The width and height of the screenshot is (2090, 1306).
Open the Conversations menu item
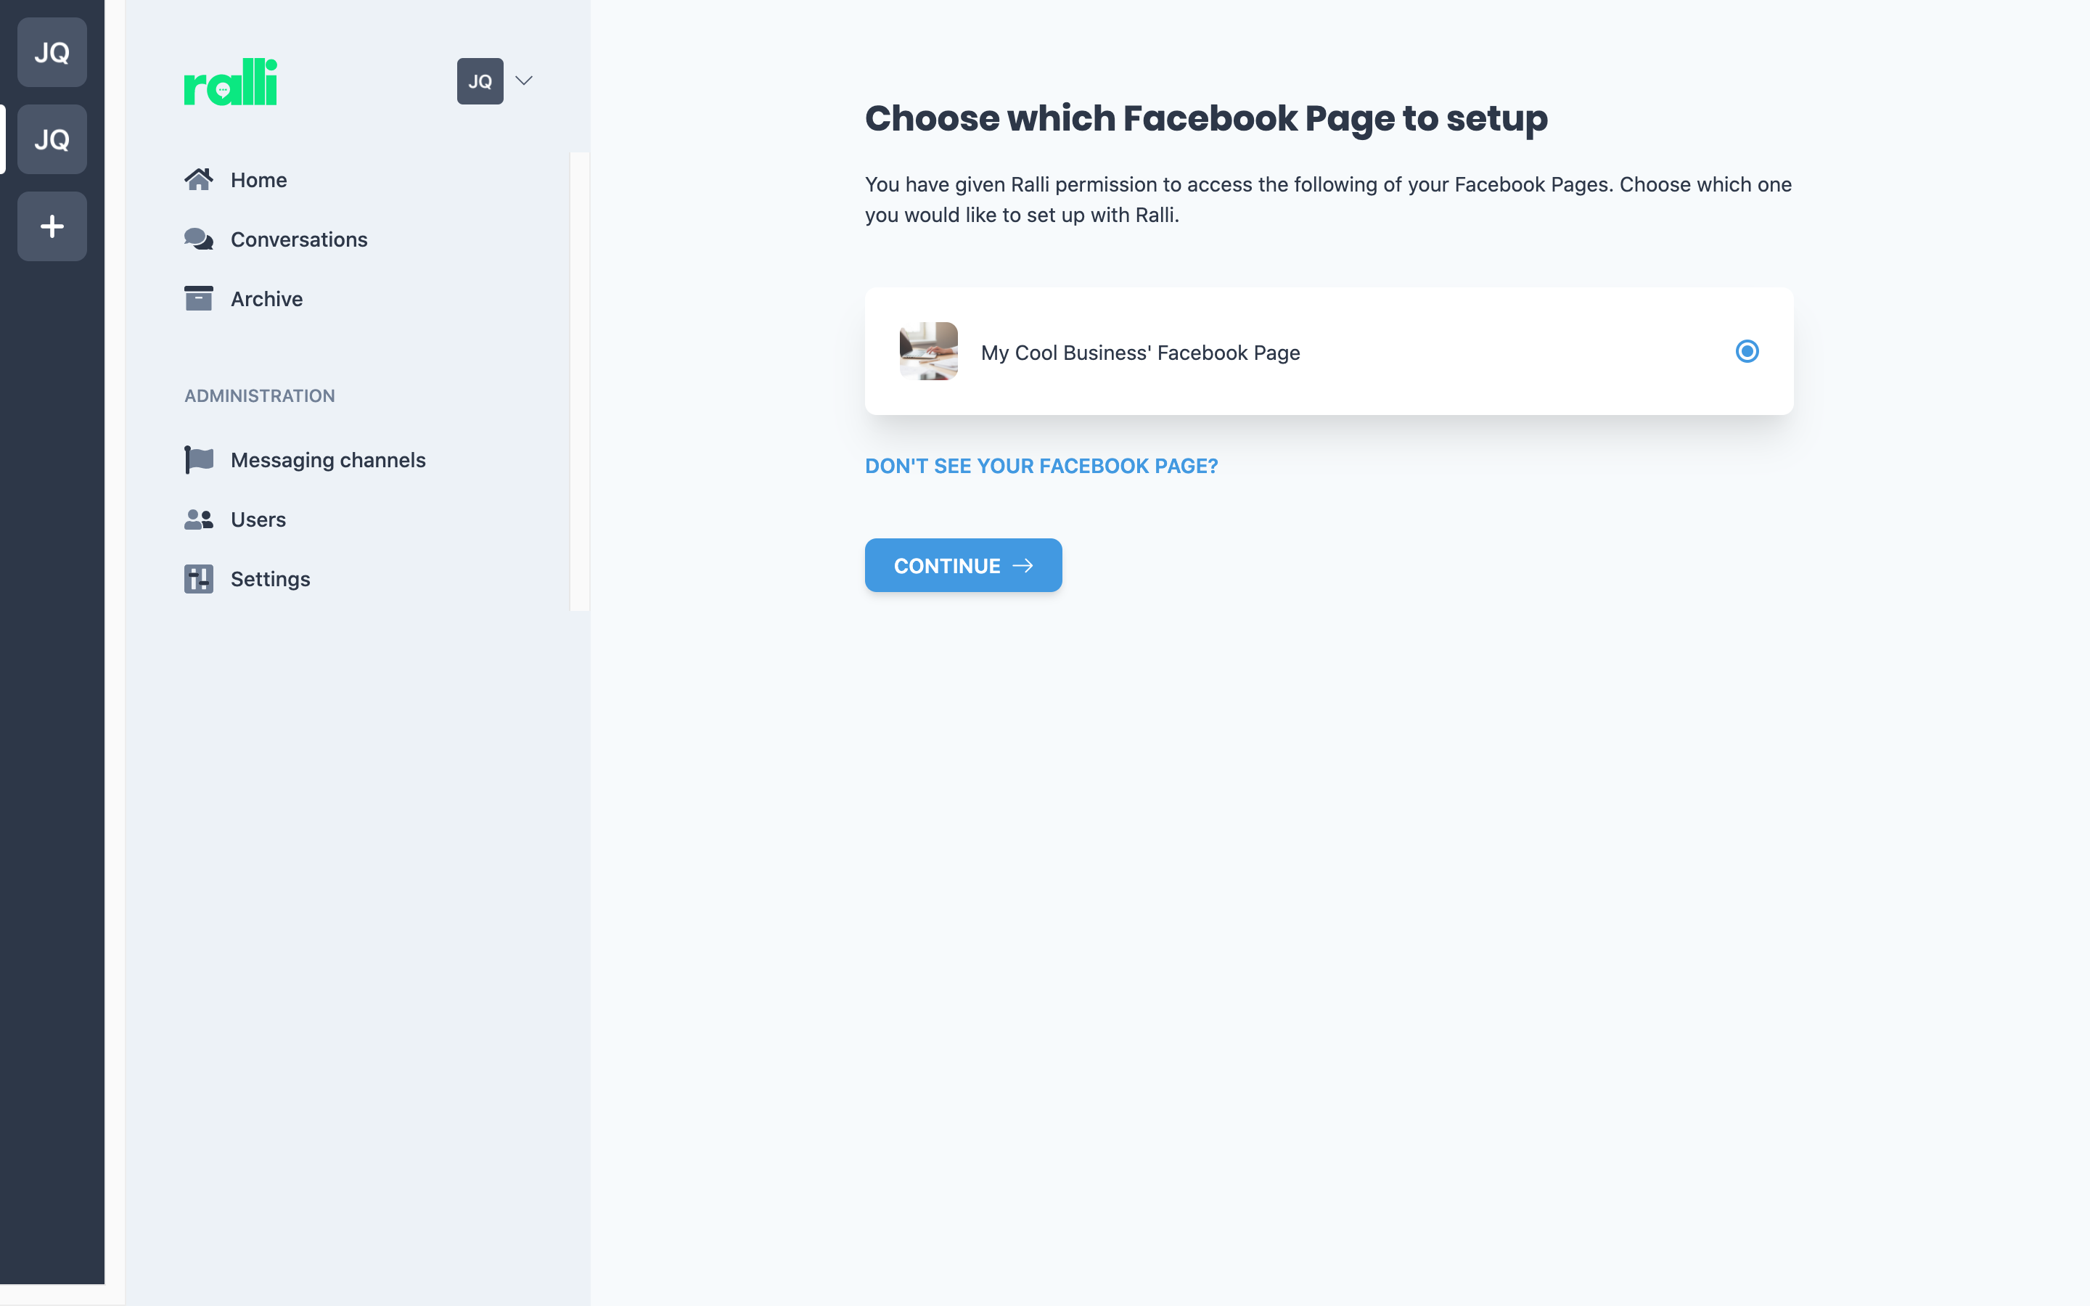(276, 239)
